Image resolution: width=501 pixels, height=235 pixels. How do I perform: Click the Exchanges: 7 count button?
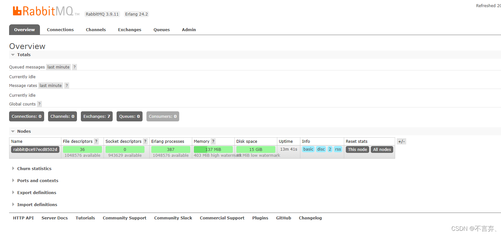pyautogui.click(x=97, y=117)
